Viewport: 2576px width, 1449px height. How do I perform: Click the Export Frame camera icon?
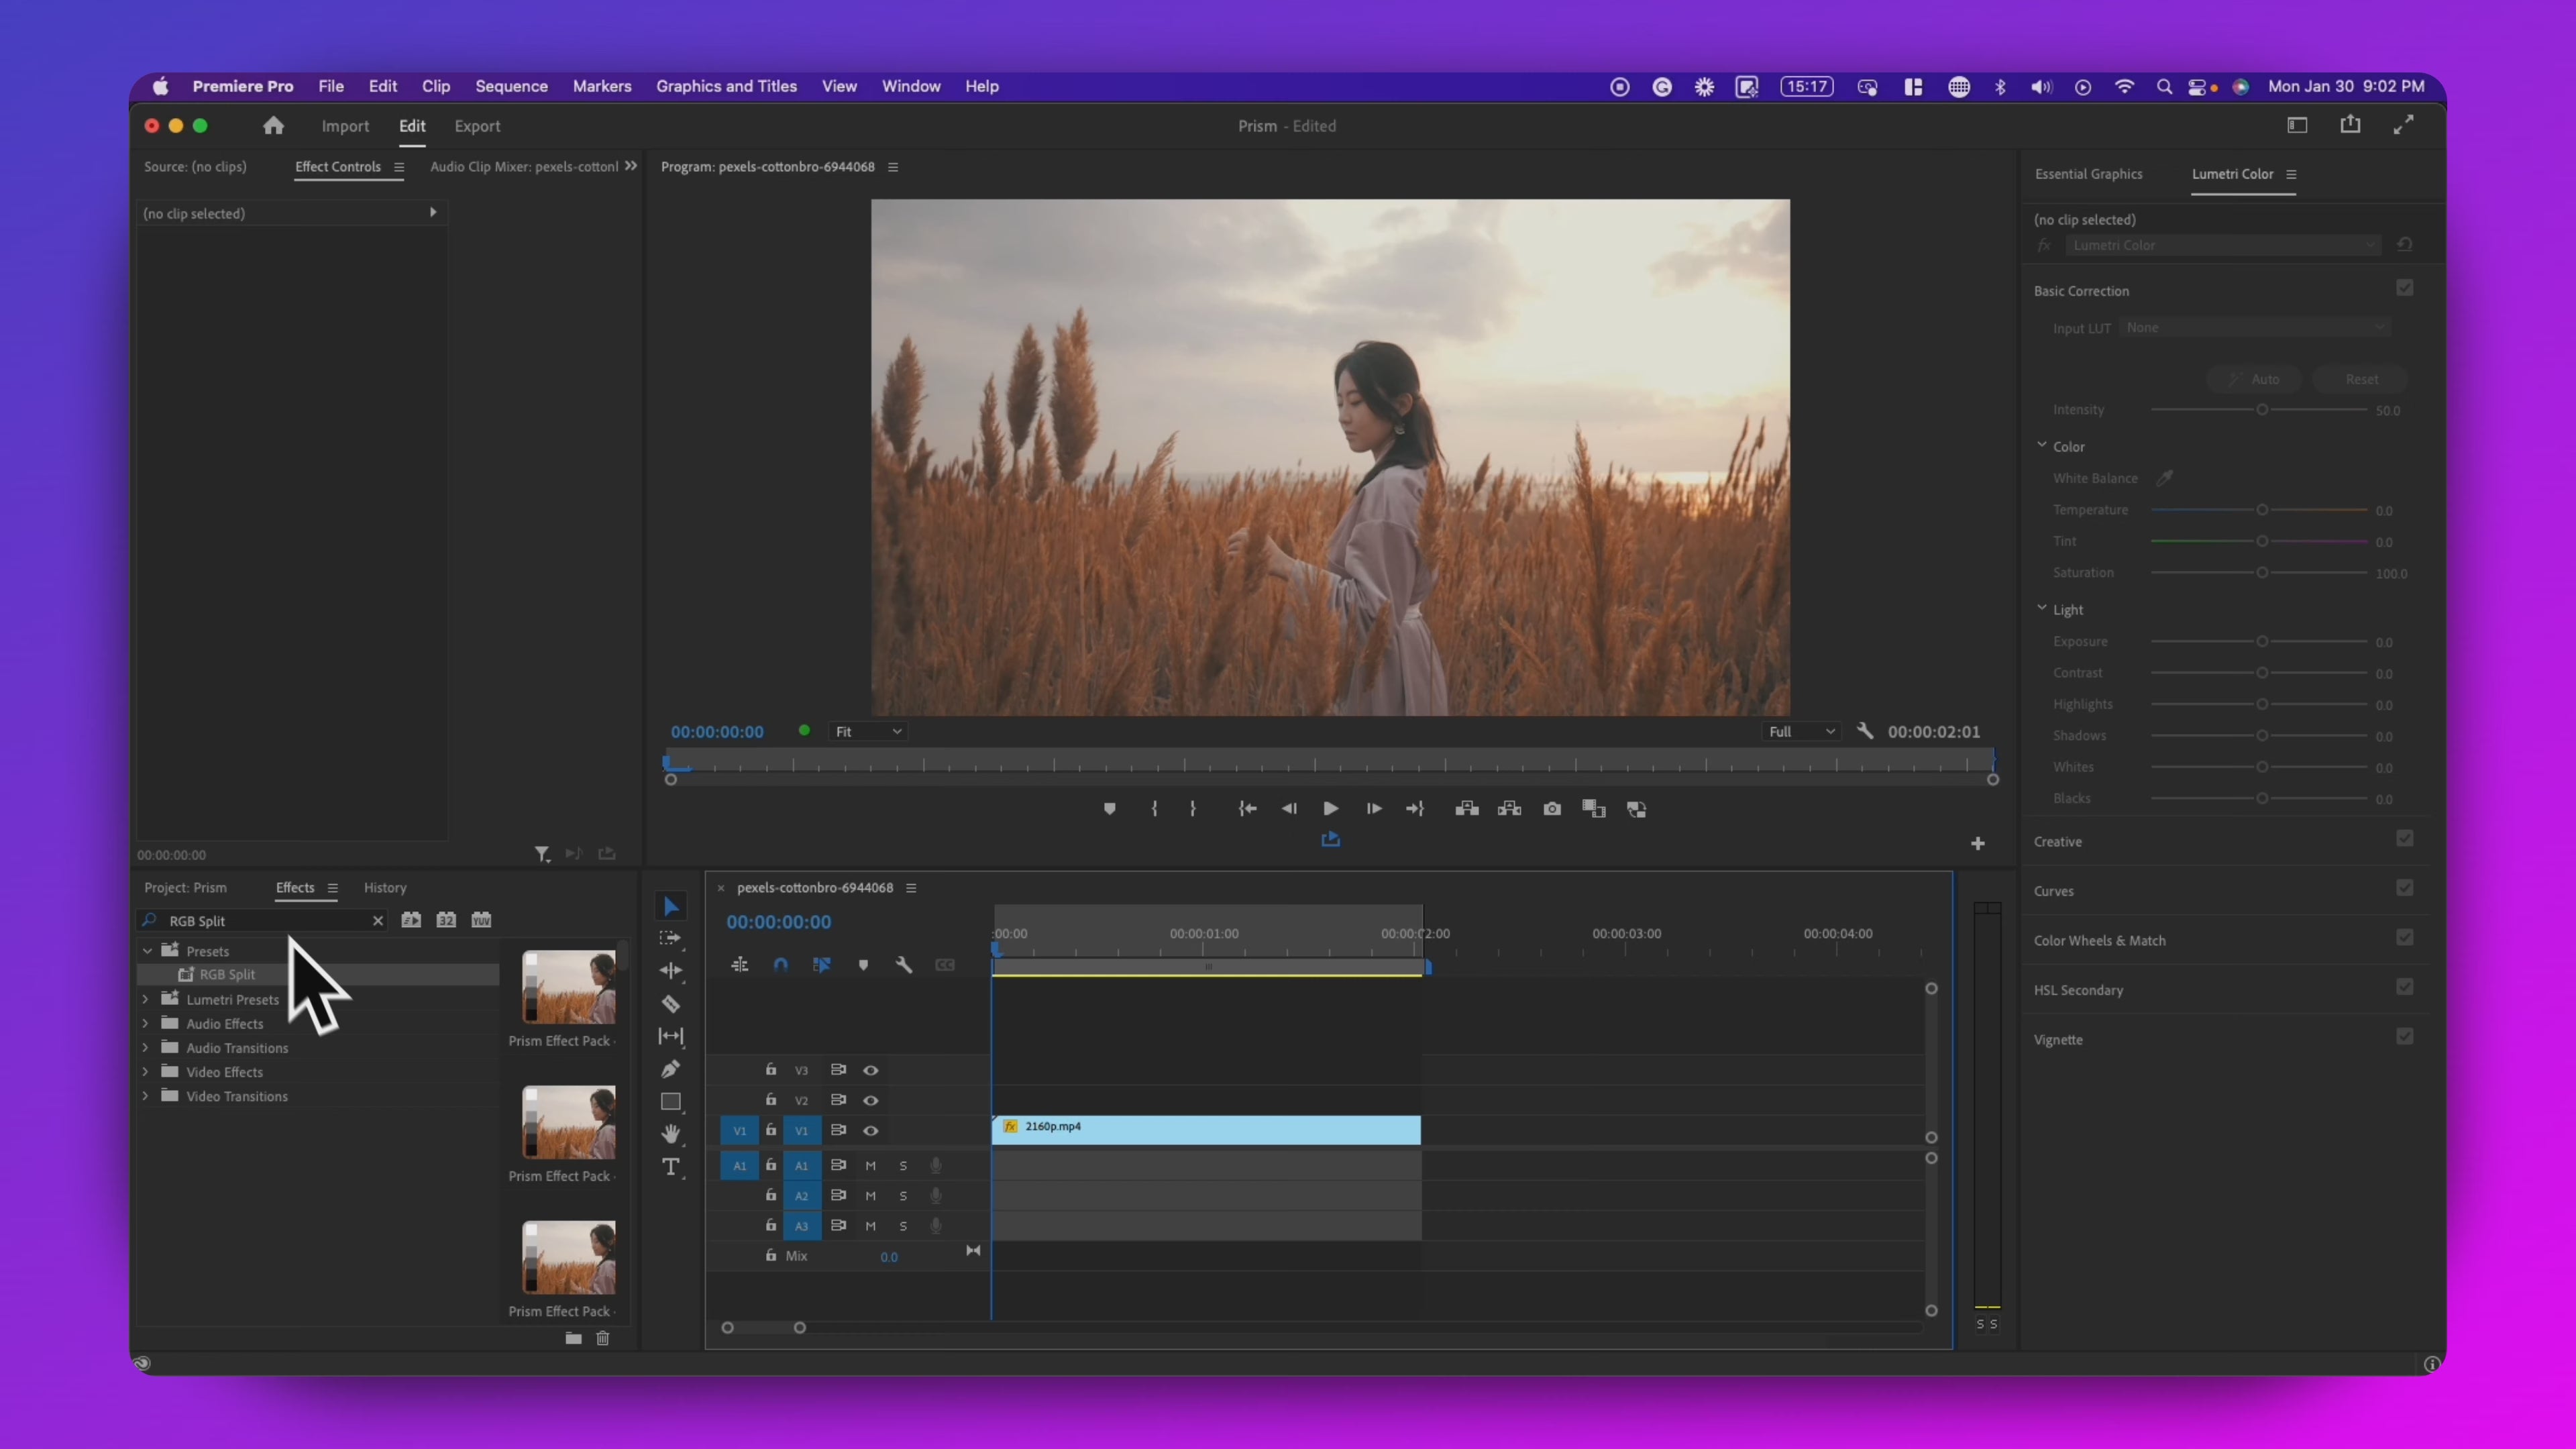pos(1551,809)
